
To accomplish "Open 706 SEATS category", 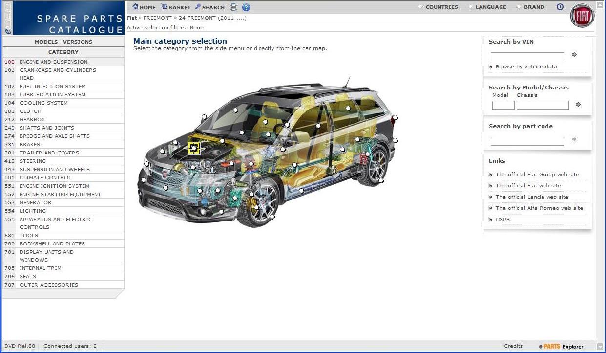I will click(63, 277).
